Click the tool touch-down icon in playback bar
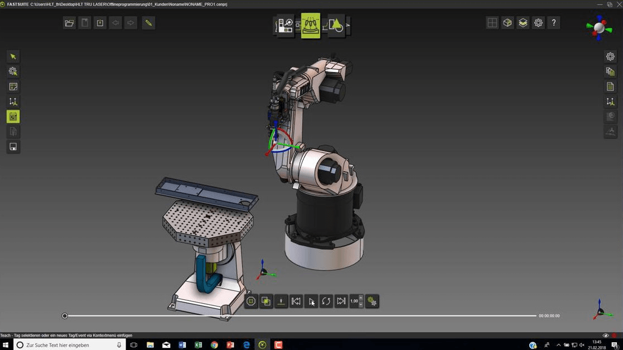This screenshot has height=350, width=623. tap(281, 301)
